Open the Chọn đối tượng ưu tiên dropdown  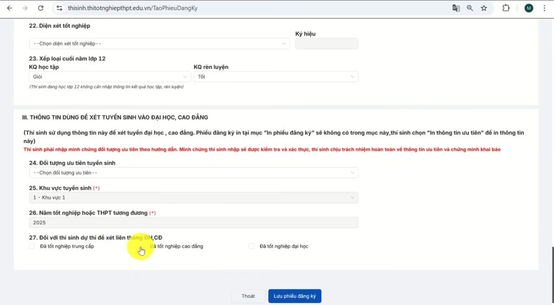coord(194,173)
